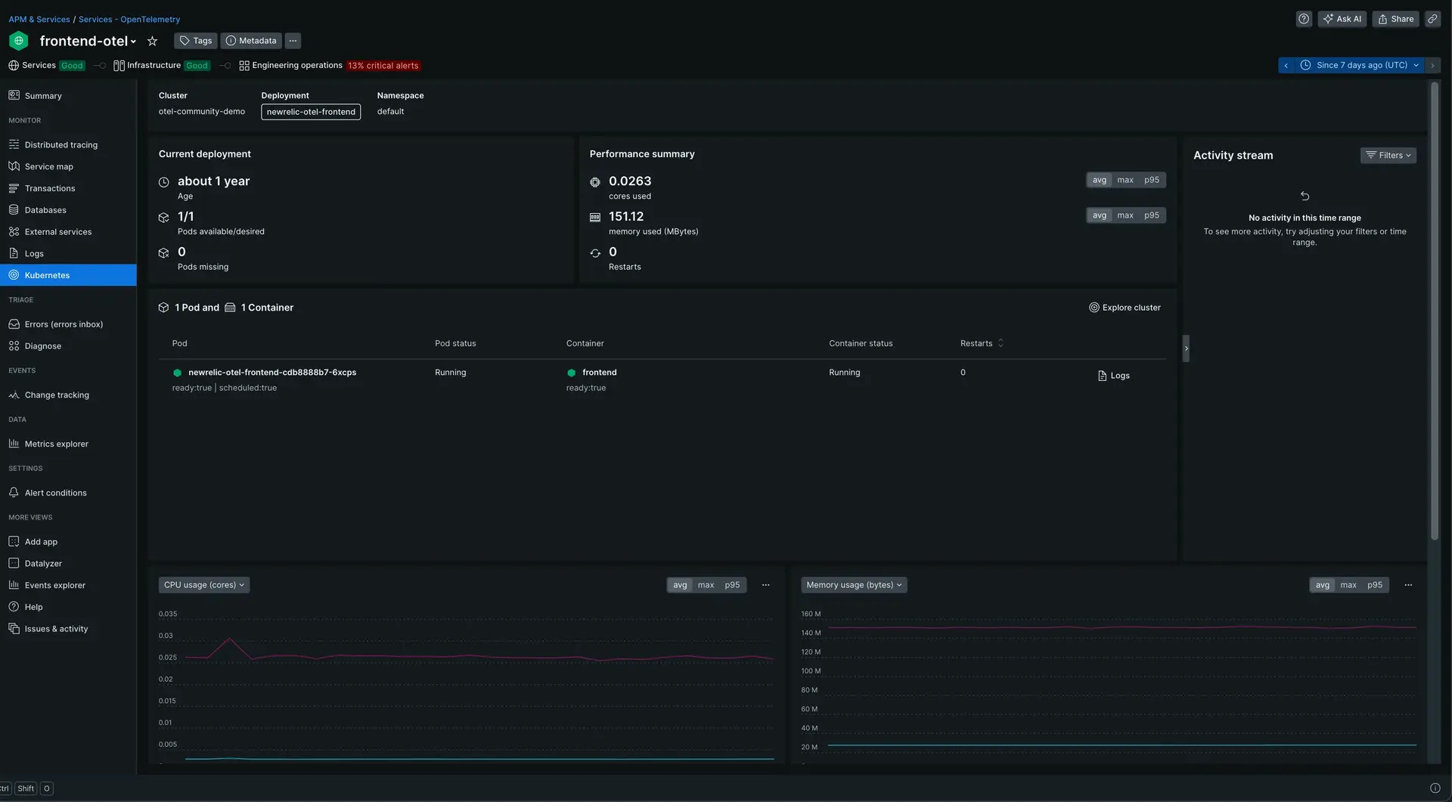Open the Tags button
The width and height of the screenshot is (1452, 802).
195,41
